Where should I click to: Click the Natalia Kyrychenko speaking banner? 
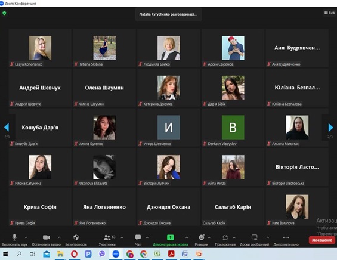pyautogui.click(x=168, y=14)
